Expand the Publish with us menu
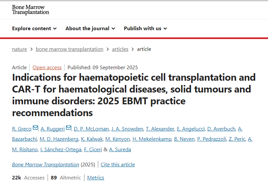The image size is (268, 186). pyautogui.click(x=145, y=29)
